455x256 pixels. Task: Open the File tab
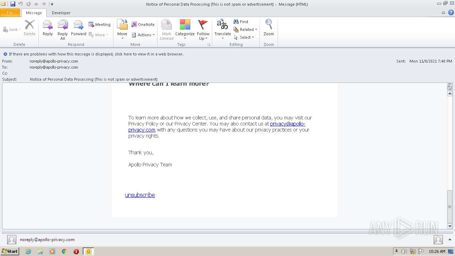point(10,13)
